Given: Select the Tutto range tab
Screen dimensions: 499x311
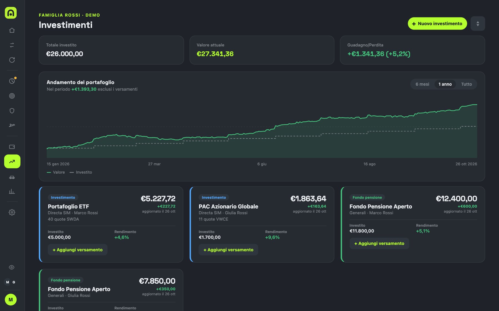Looking at the screenshot, I should tap(466, 84).
